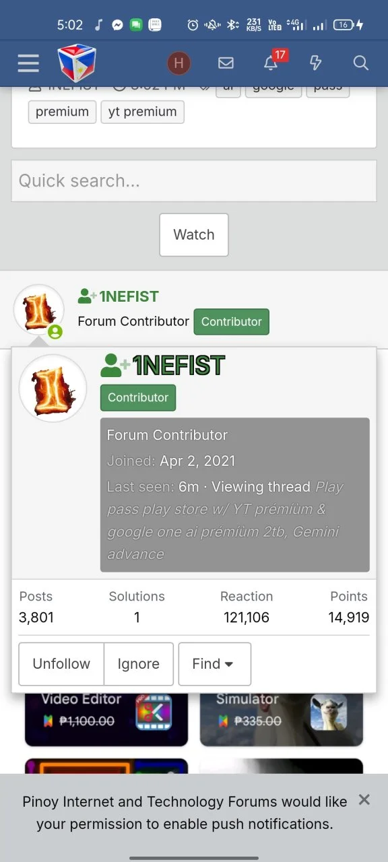This screenshot has height=862, width=388.
Task: Select the premium tag
Action: (x=62, y=112)
